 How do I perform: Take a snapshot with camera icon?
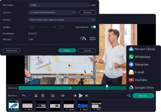[x=53, y=96]
